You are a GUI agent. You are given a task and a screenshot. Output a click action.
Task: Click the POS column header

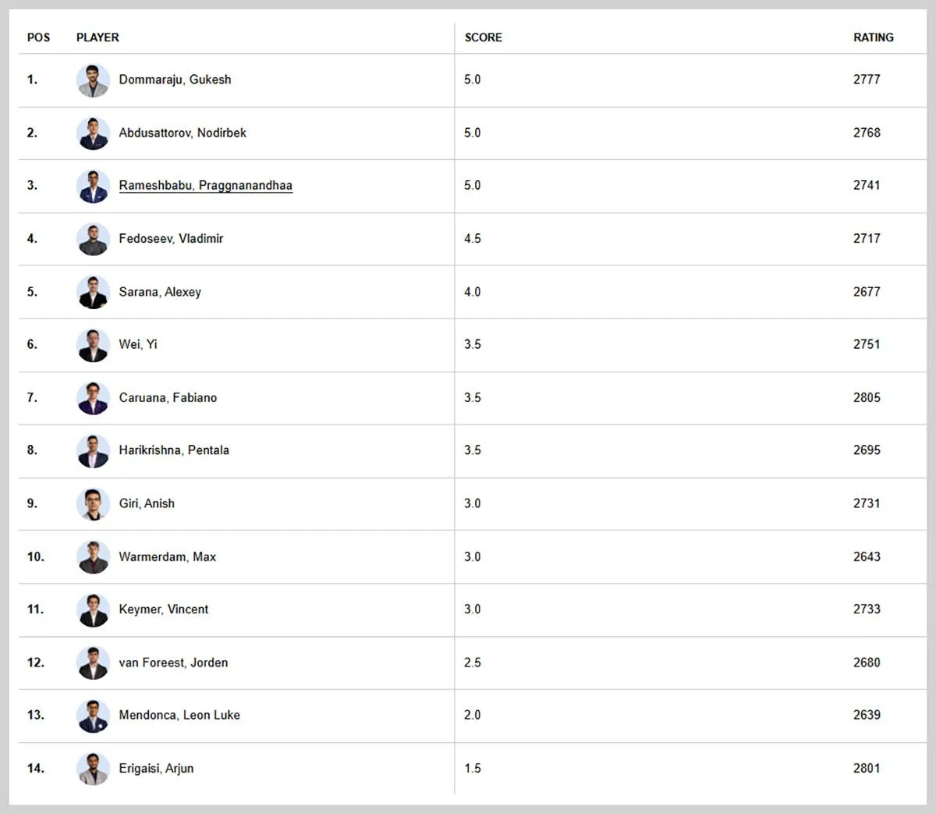38,37
